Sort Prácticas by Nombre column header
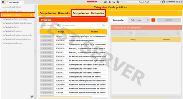 [95, 32]
